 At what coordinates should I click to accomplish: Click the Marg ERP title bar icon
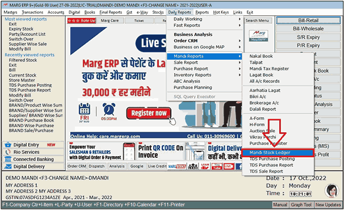pos(5,5)
